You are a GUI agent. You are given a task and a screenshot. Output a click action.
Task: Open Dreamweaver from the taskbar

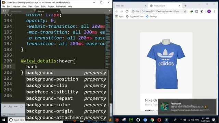tap(131, 120)
